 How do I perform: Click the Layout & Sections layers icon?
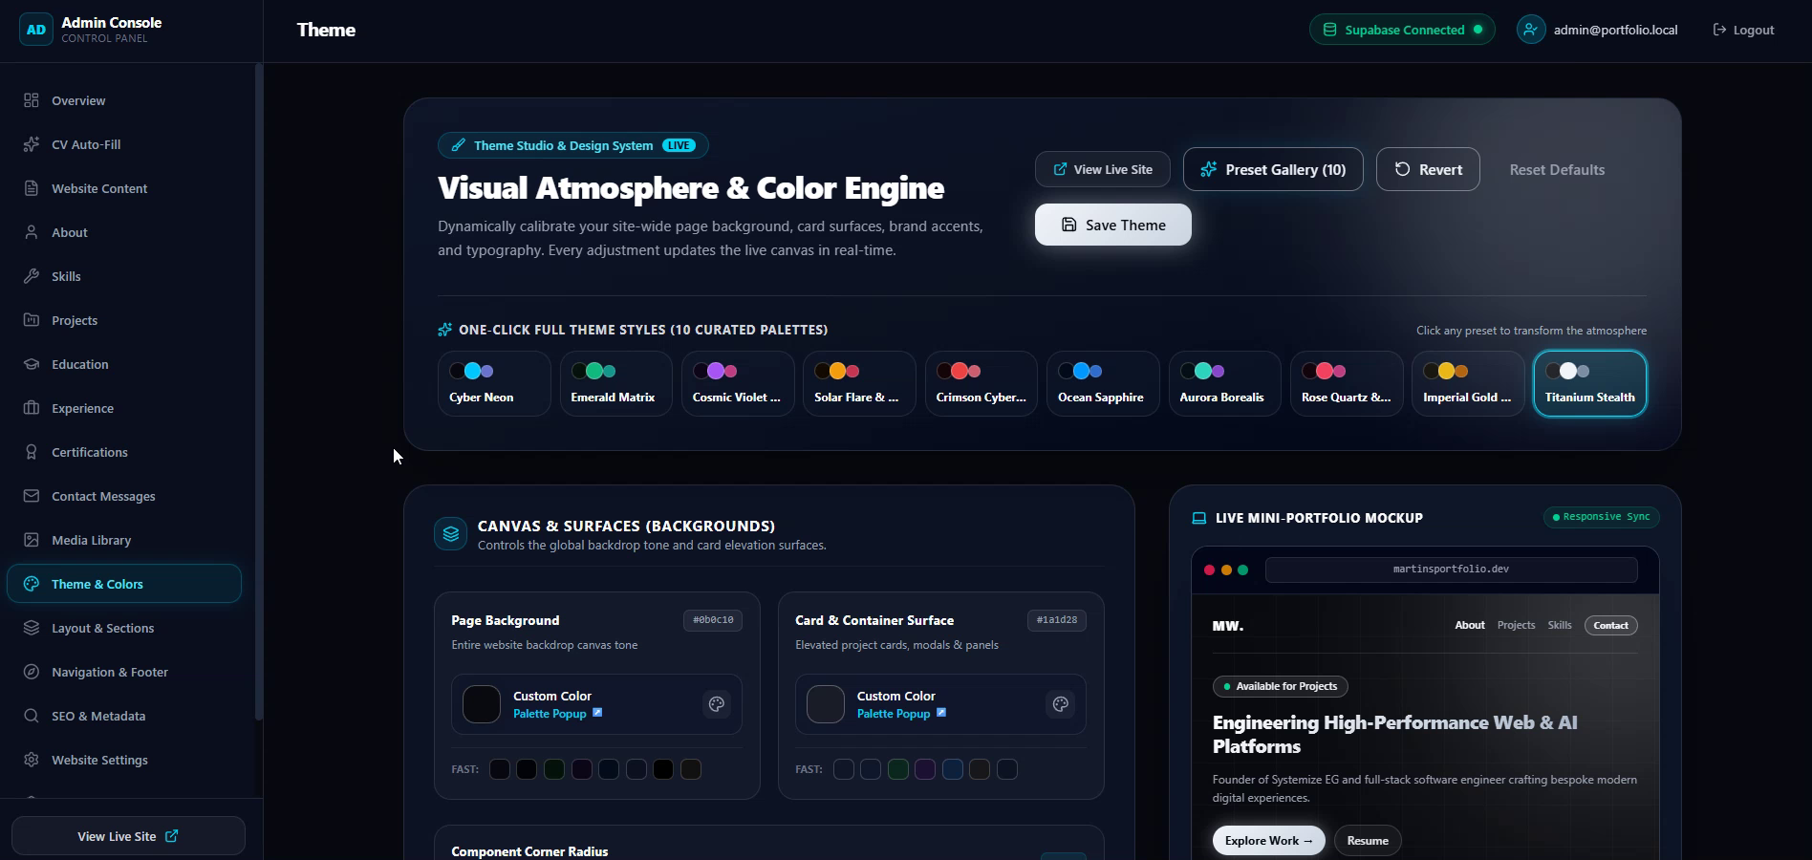(x=32, y=628)
